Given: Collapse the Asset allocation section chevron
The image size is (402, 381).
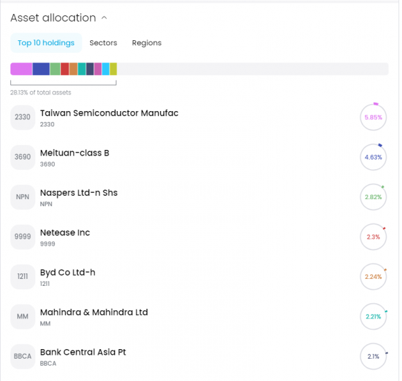Looking at the screenshot, I should [104, 18].
